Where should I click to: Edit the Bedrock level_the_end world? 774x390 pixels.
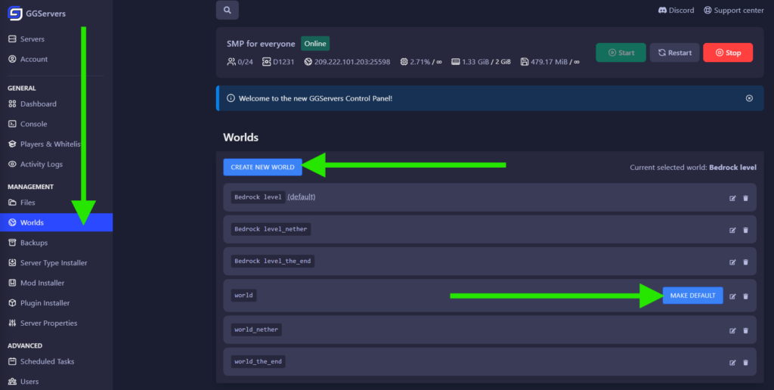click(732, 262)
